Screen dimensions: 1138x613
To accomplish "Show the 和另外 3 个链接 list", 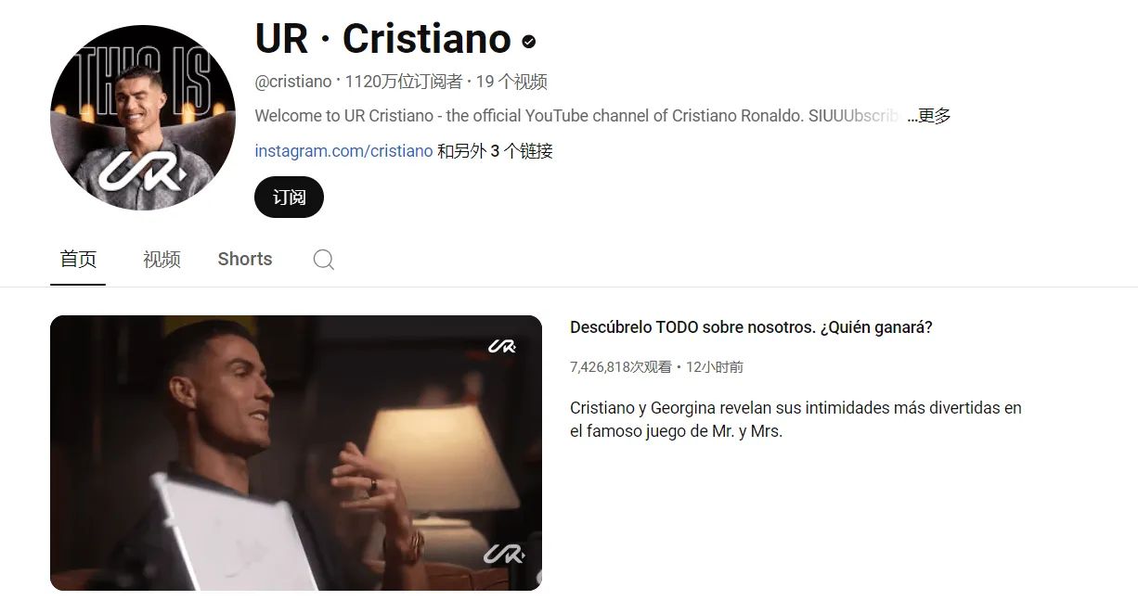I will pos(496,151).
